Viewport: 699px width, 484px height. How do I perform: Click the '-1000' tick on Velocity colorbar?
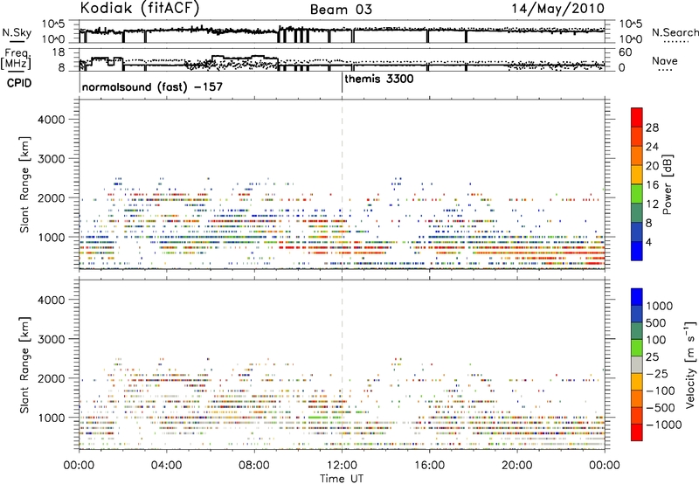tap(664, 425)
